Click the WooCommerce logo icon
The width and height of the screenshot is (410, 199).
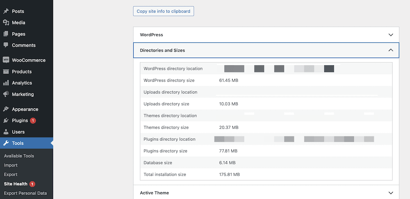6,60
